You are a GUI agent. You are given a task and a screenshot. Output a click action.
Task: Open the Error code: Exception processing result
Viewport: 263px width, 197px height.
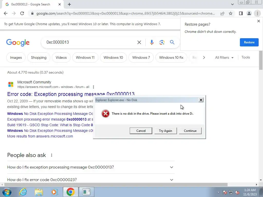pyautogui.click(x=71, y=94)
